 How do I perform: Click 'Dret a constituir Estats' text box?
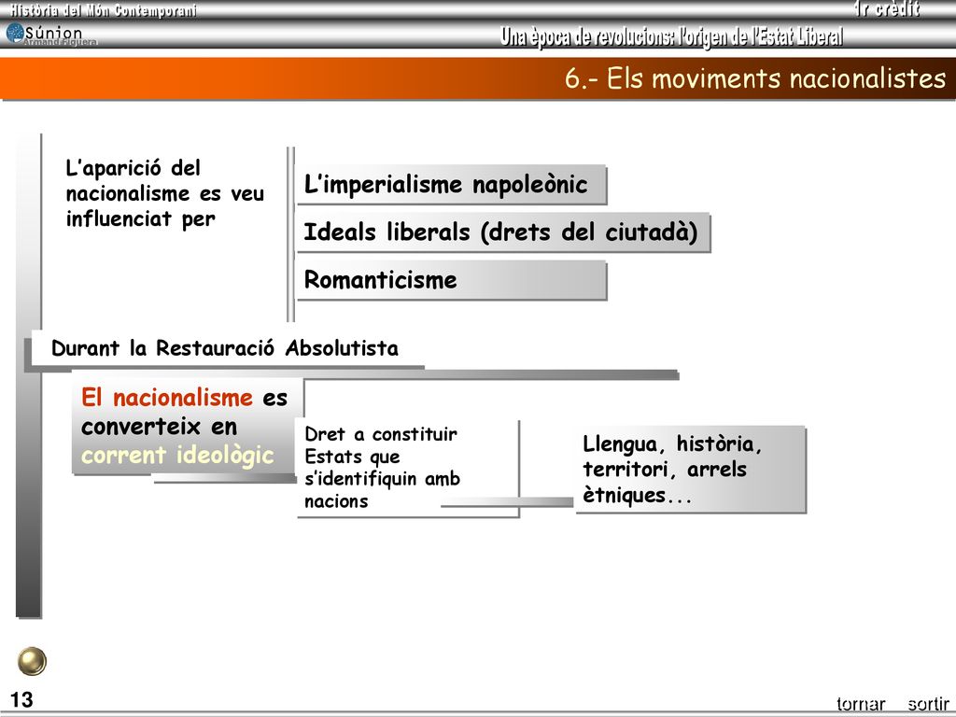click(407, 468)
